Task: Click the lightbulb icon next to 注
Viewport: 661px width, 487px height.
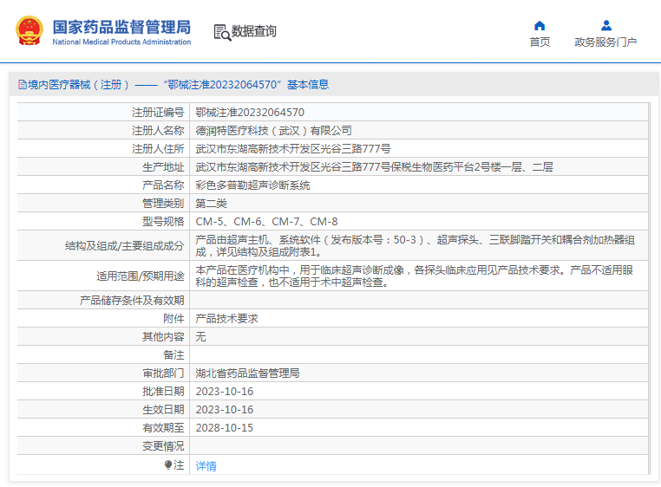Action: coord(167,464)
